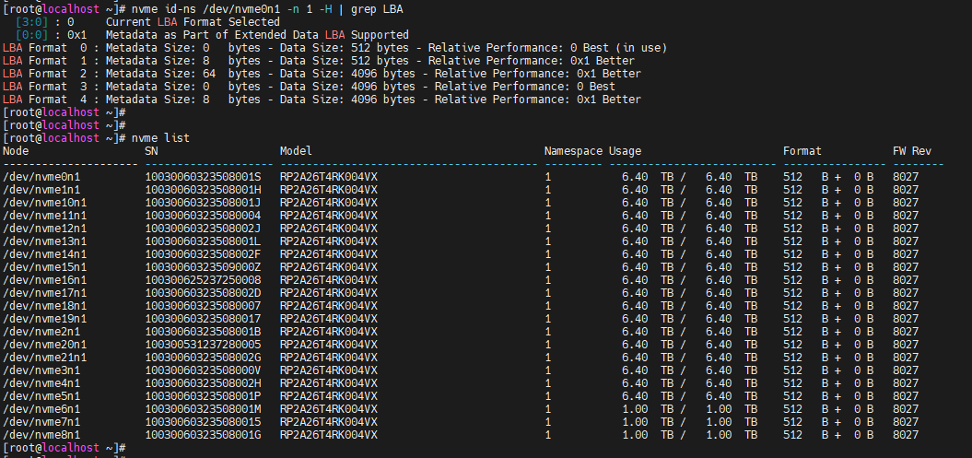
Task: Click the /dev/nvme20n1 serial 10030053123728O005
Action: coord(204,345)
